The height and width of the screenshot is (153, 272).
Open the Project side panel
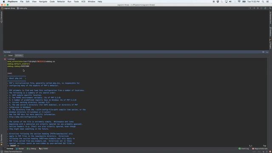pyautogui.click(x=270, y=44)
